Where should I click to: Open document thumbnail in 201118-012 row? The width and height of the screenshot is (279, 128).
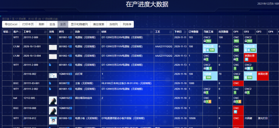pos(53,121)
